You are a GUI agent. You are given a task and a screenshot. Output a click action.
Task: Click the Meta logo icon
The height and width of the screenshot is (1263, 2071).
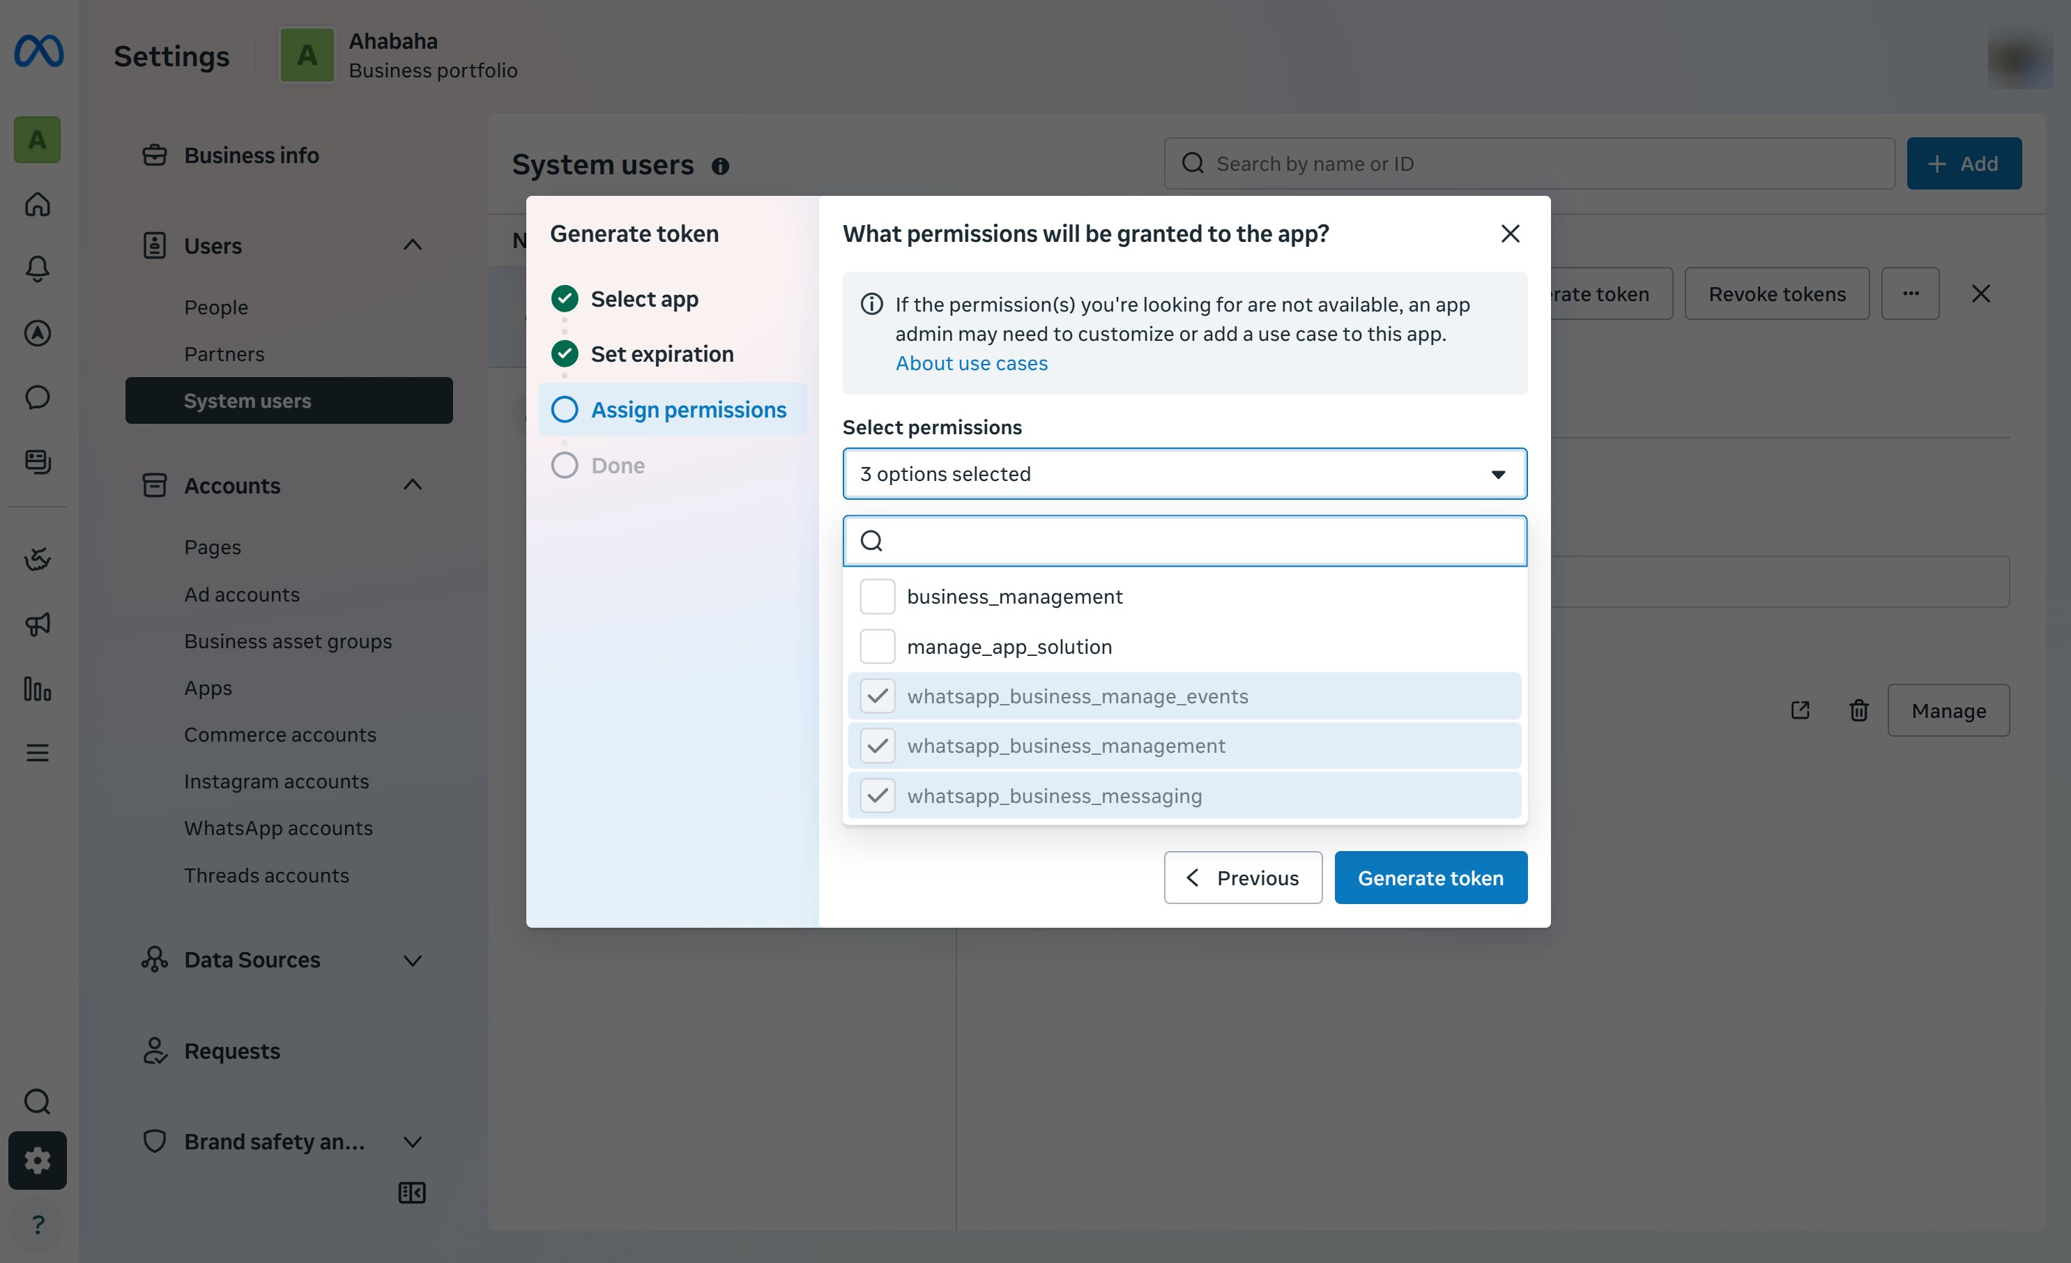(38, 52)
